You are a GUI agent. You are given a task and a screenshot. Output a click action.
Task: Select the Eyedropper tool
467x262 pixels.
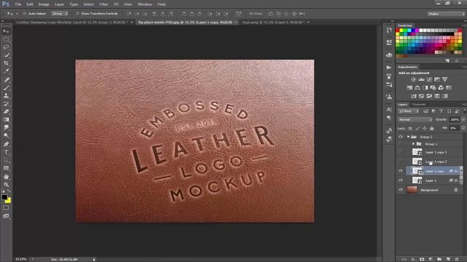[x=6, y=71]
